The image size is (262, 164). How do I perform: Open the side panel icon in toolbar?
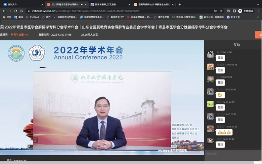234,11
